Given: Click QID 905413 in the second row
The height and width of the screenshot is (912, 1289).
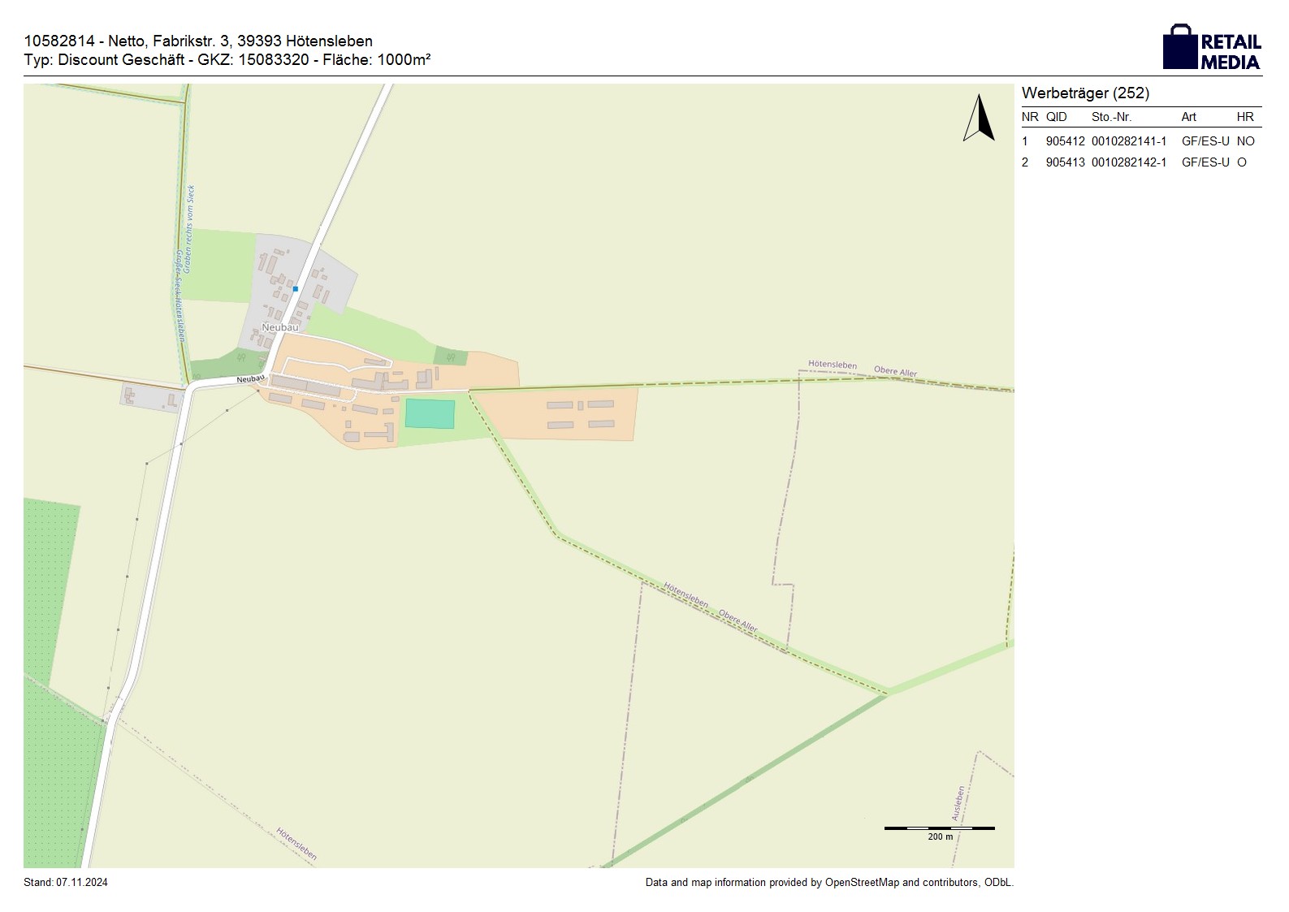Looking at the screenshot, I should point(1065,162).
